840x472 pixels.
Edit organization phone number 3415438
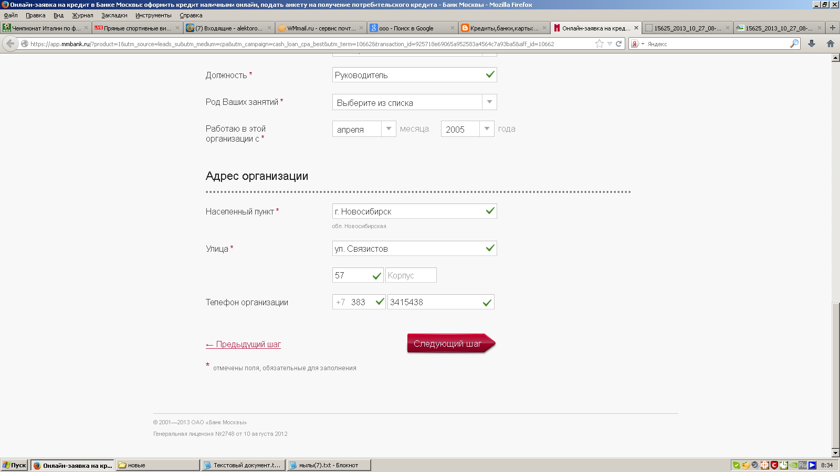440,302
